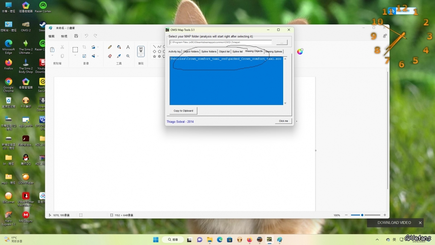Click the MAP folder browse '...' button
The width and height of the screenshot is (435, 245).
tap(282, 42)
